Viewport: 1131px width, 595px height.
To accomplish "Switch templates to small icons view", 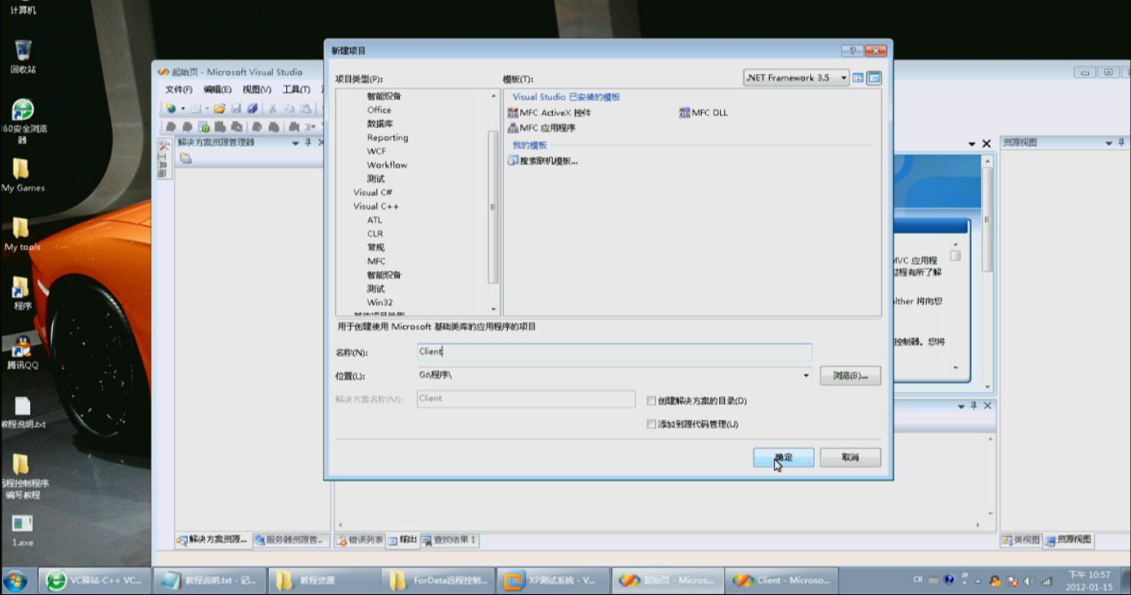I will (x=874, y=78).
